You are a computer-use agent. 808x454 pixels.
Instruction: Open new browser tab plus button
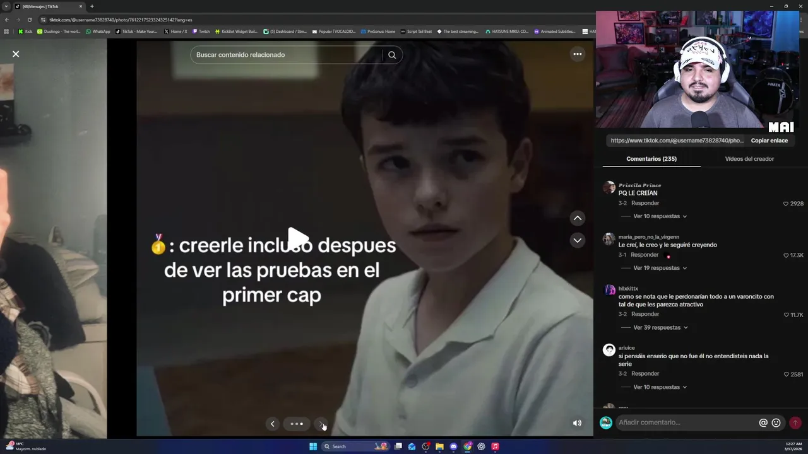pyautogui.click(x=92, y=6)
